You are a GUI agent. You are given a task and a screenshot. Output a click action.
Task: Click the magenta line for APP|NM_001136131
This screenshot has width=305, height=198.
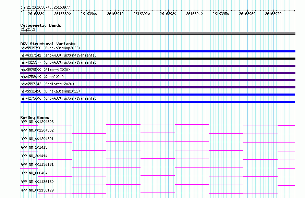pos(158,168)
